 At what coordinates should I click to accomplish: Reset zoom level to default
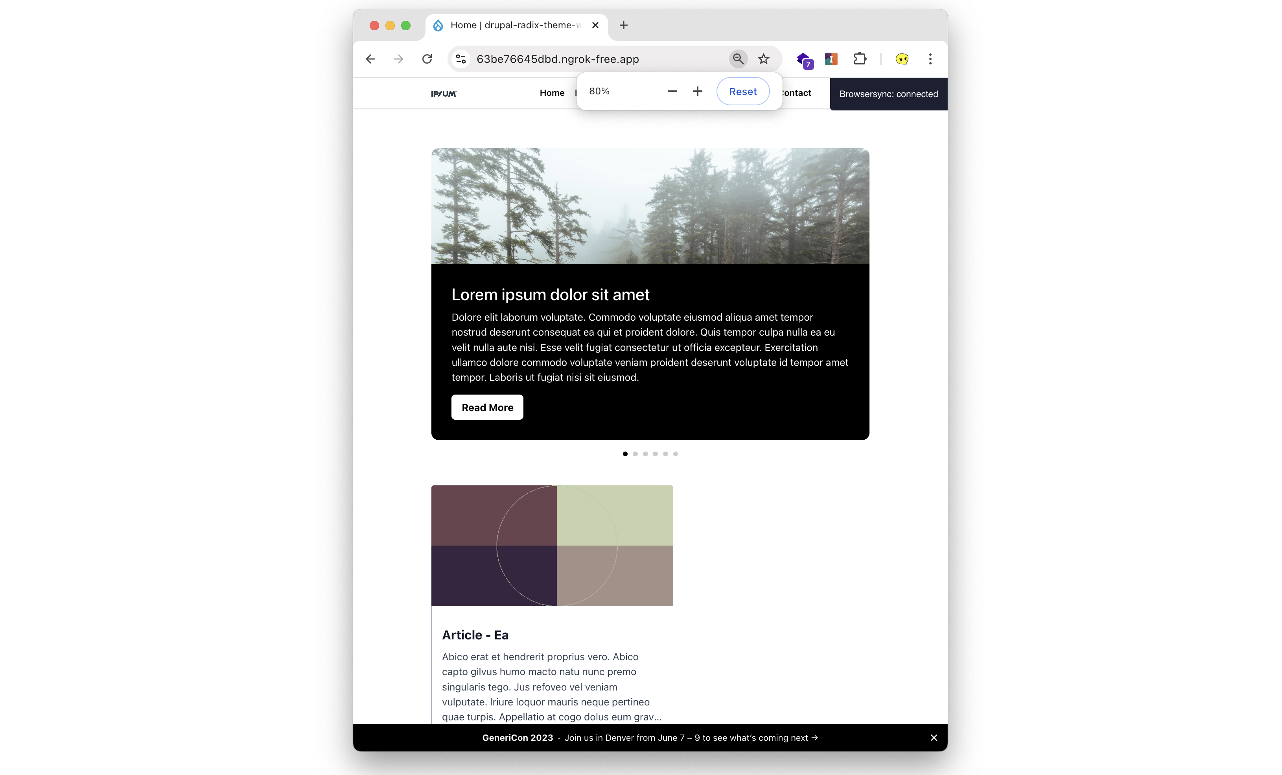point(742,92)
